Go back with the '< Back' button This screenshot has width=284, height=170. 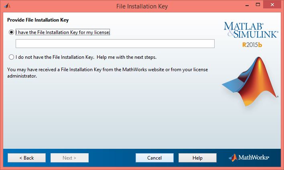26,158
